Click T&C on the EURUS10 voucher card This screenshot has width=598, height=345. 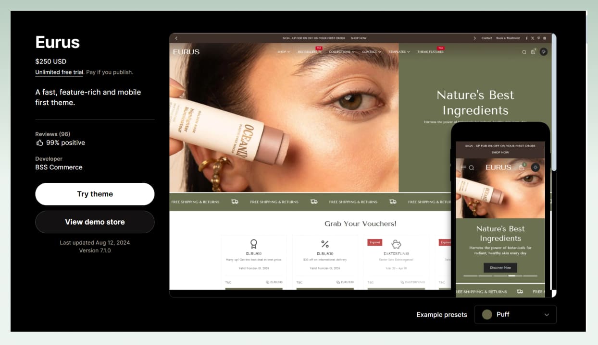click(228, 282)
